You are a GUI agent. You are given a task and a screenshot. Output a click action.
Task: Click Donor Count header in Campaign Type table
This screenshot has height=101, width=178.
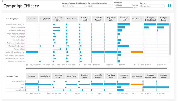pyautogui.click(x=71, y=76)
